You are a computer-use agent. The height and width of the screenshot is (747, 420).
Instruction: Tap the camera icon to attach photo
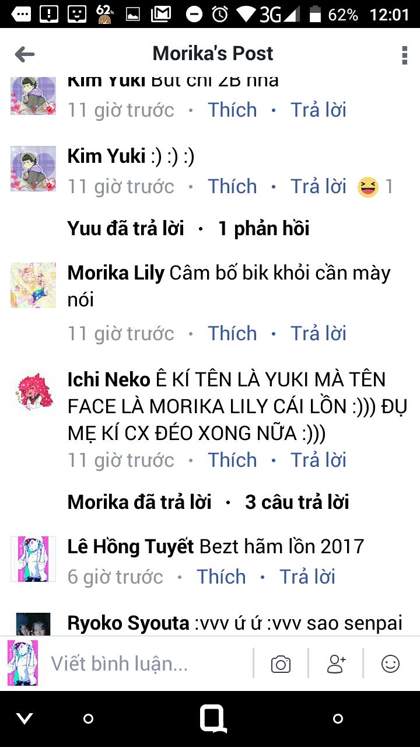(281, 664)
